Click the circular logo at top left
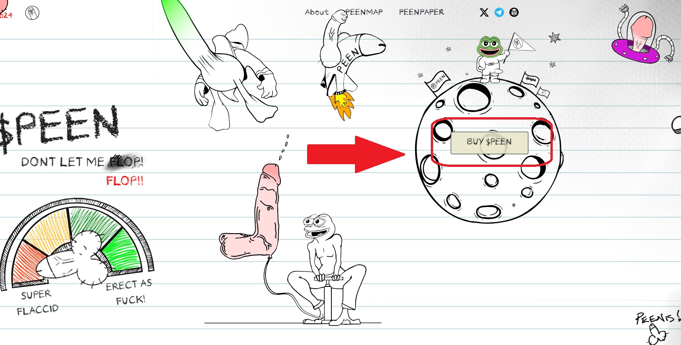Image resolution: width=681 pixels, height=345 pixels. [x=32, y=13]
